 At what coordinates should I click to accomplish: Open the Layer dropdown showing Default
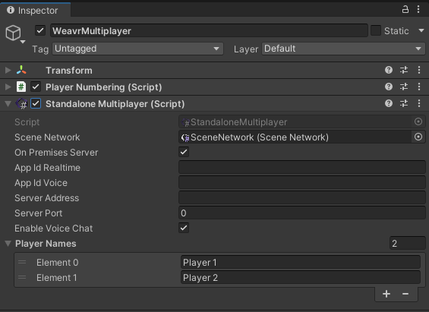pos(343,49)
